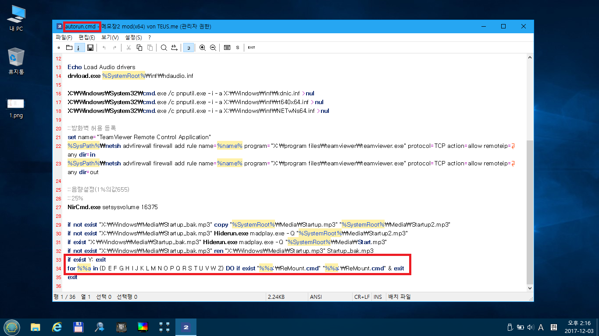Screen dimensions: 599x336
Task: Click the volume speaker tray icon
Action: tap(531, 327)
